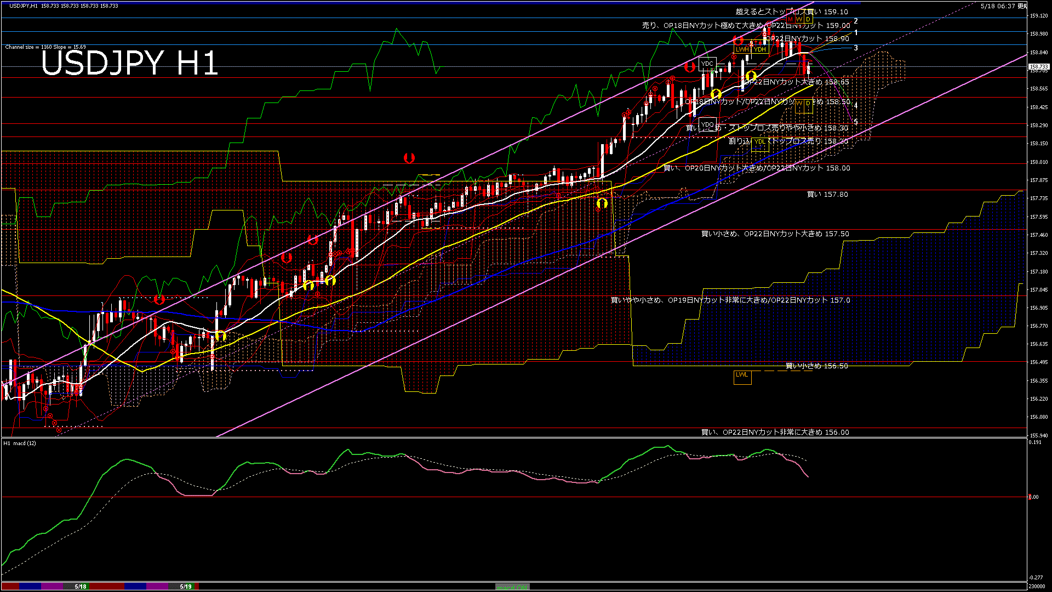Toggle the upper D timeframe box beside M and W
This screenshot has width=1052, height=592.
(x=808, y=19)
